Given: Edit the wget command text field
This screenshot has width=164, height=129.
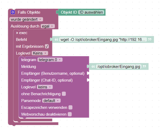Looking at the screenshot, I should pos(103,40).
